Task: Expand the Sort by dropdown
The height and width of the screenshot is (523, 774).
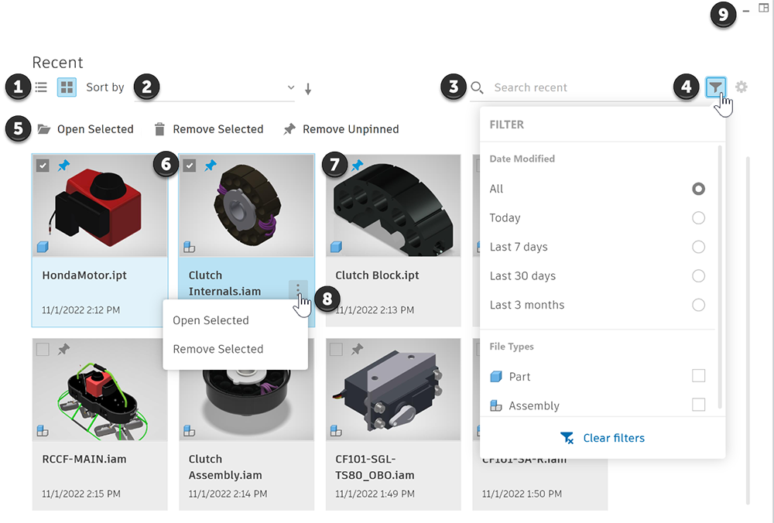Action: click(x=291, y=88)
